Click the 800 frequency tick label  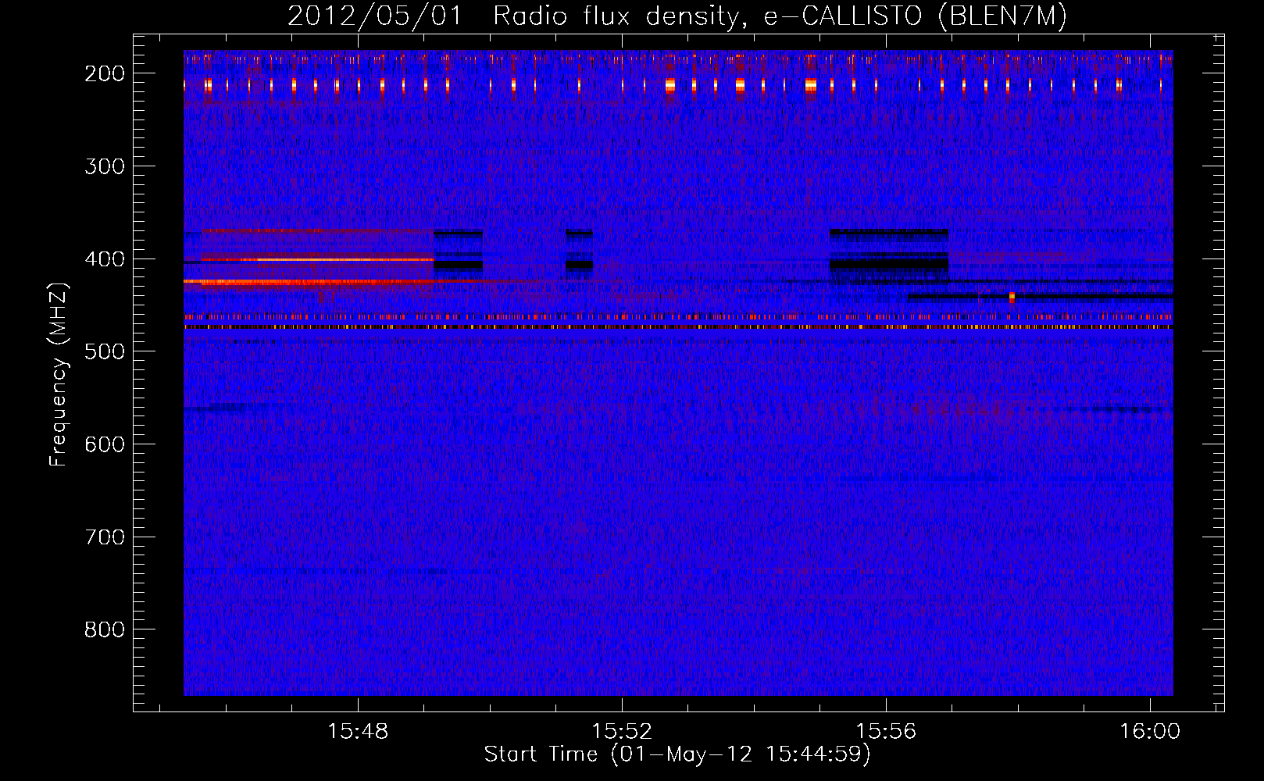(105, 629)
